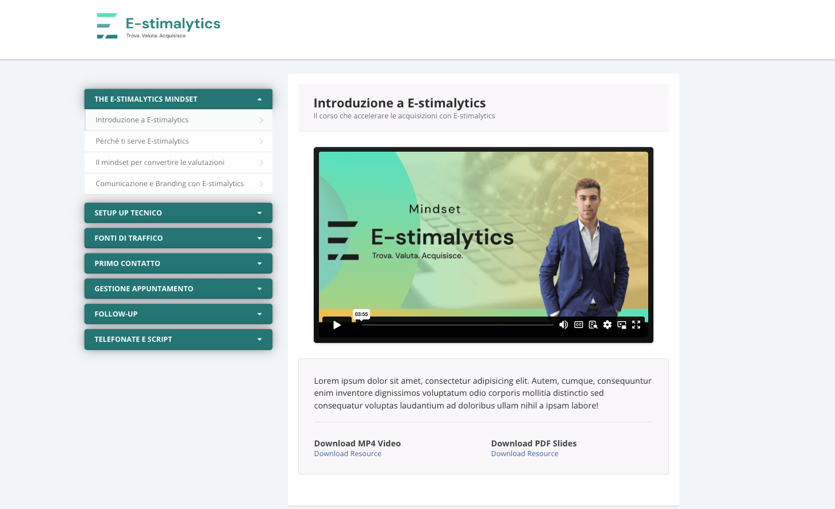The height and width of the screenshot is (509, 835).
Task: Expand the Primo Contatto section
Action: [x=178, y=264]
